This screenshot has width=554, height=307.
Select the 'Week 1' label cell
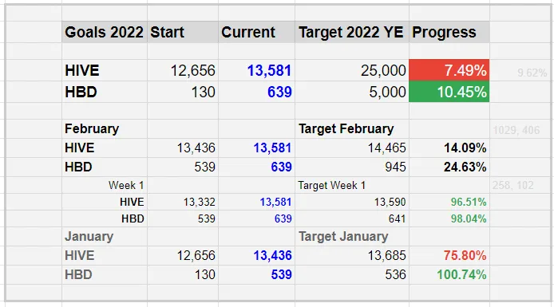(105, 185)
